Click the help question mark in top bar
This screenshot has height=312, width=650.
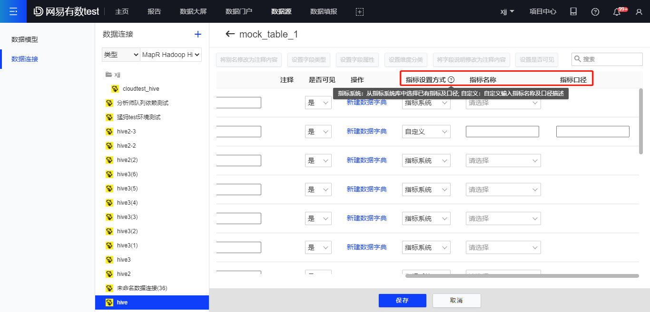595,12
